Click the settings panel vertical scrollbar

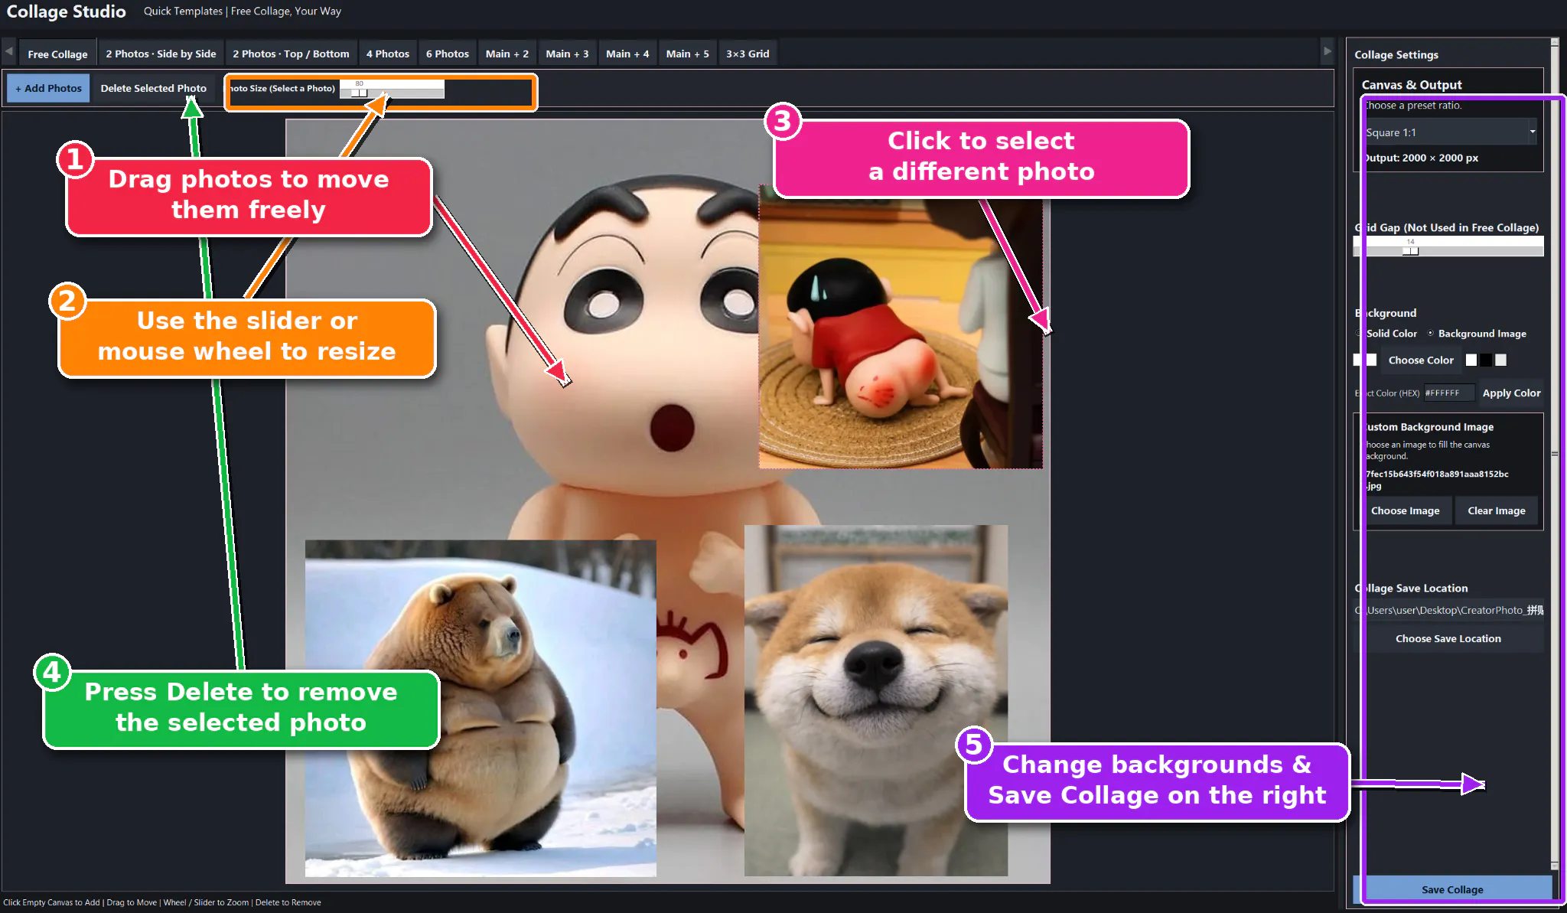click(x=1555, y=453)
